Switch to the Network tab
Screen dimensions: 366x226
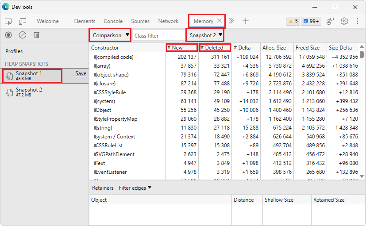[x=168, y=21]
